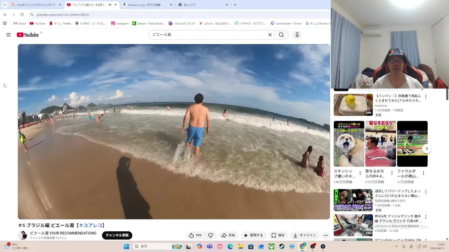Open the YouTube hamburger guide menu

click(8, 35)
